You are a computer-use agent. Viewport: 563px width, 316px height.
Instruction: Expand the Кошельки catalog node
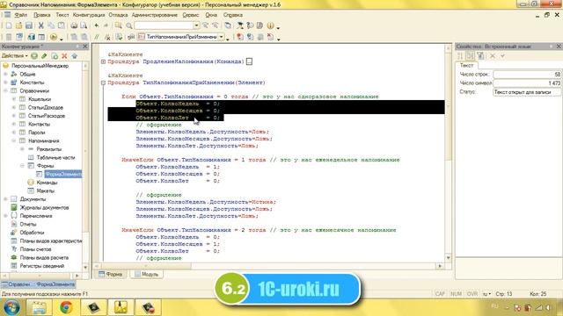[14, 99]
